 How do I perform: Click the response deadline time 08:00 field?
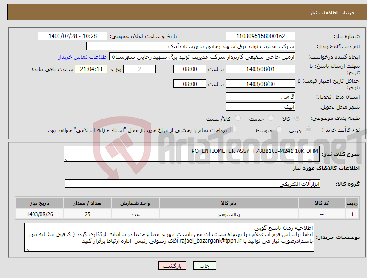click(x=190, y=69)
